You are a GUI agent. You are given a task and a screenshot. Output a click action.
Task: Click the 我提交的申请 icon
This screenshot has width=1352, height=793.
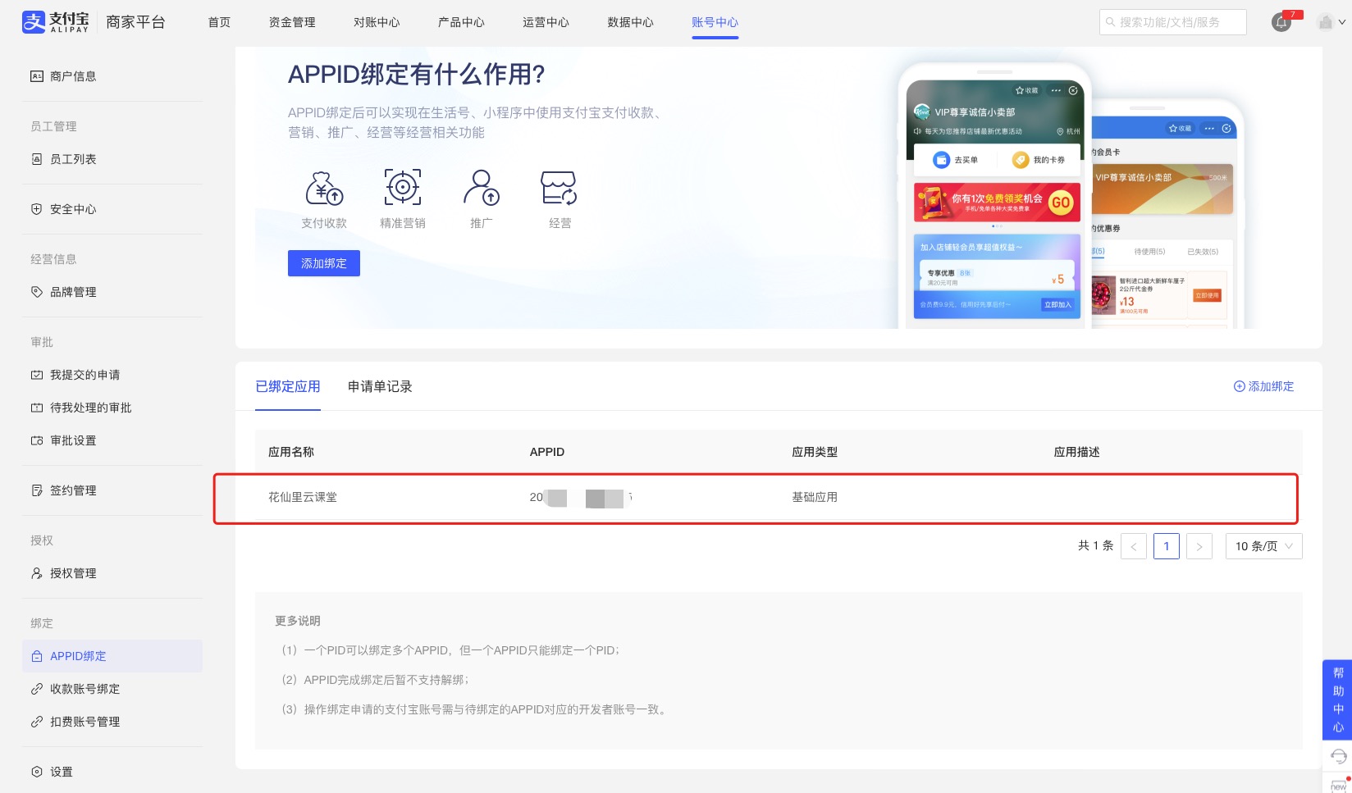point(37,375)
